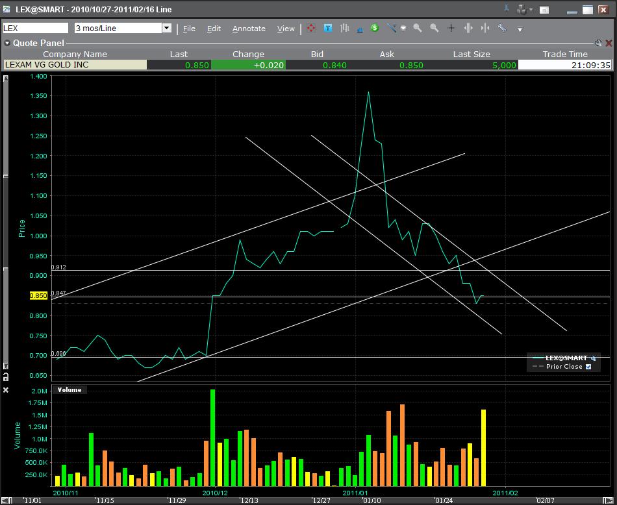Click the 0.847 horizontal line label
This screenshot has width=617, height=505.
[x=58, y=293]
